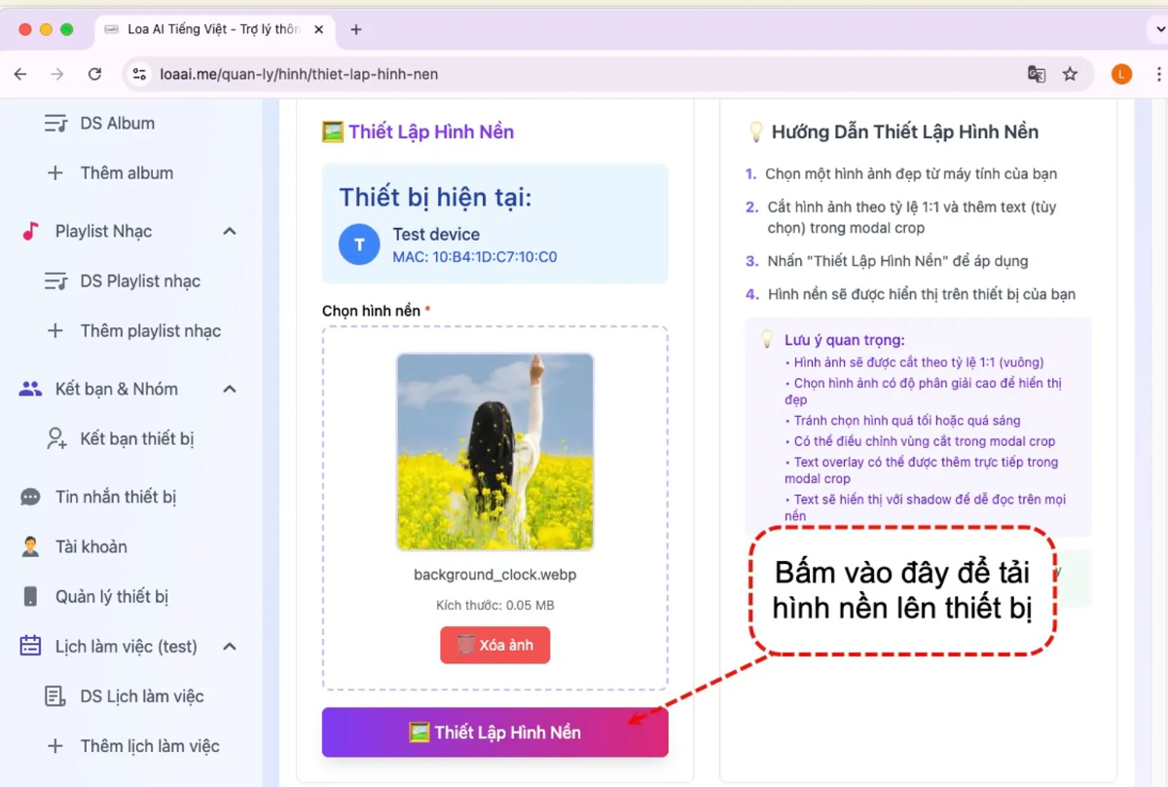1168x787 pixels.
Task: Open the tab search dropdown arrow
Action: tap(1161, 29)
